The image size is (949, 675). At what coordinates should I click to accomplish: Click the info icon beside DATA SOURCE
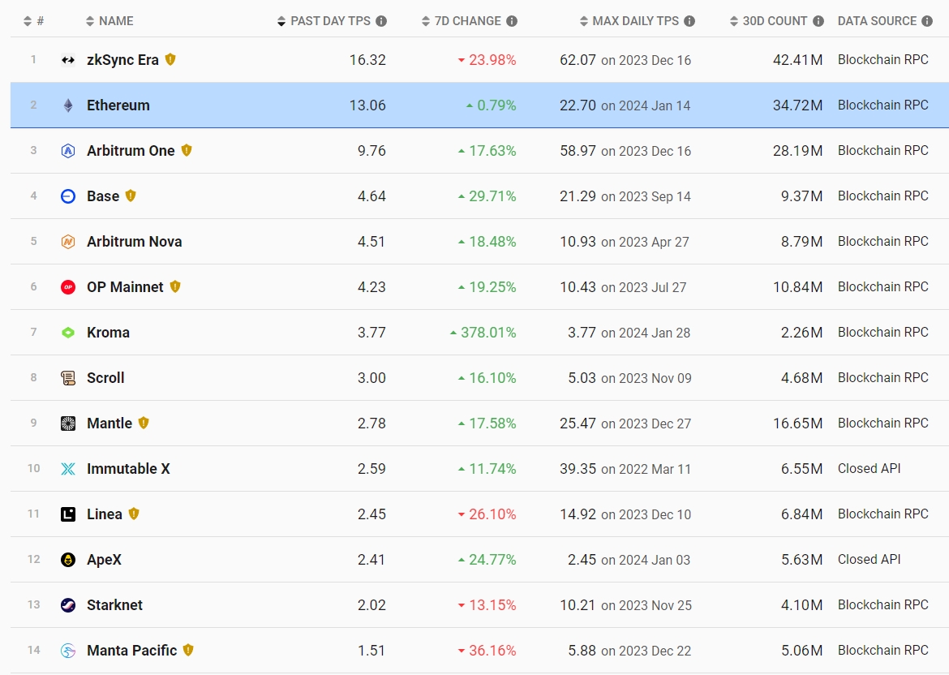927,21
